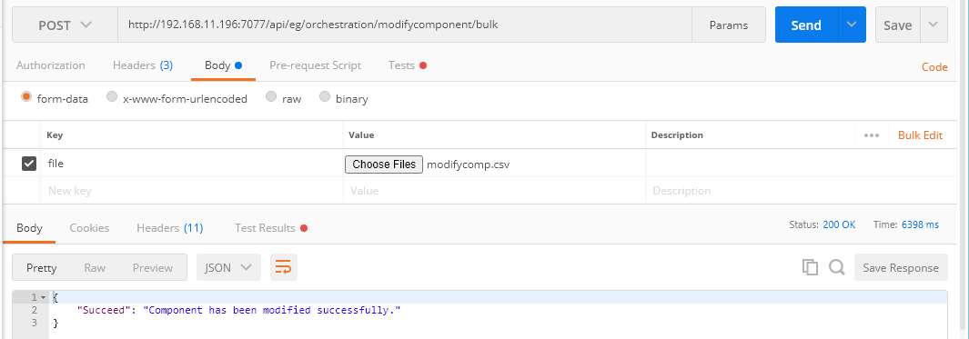Open the three-dots column options icon
The image size is (969, 339).
872,135
